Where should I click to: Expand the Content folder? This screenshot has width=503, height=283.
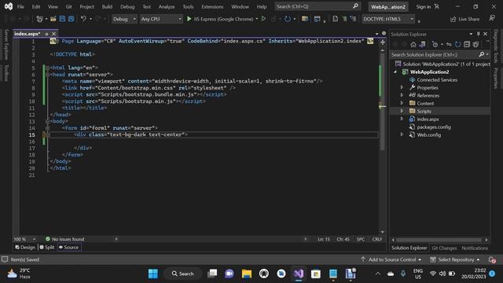402,103
